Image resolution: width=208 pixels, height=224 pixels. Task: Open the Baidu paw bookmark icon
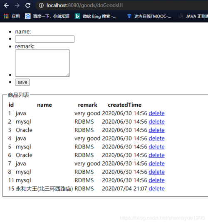[x=28, y=16]
